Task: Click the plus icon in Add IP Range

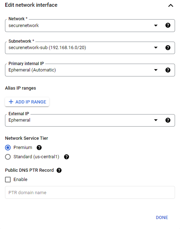Action: coord(11,102)
